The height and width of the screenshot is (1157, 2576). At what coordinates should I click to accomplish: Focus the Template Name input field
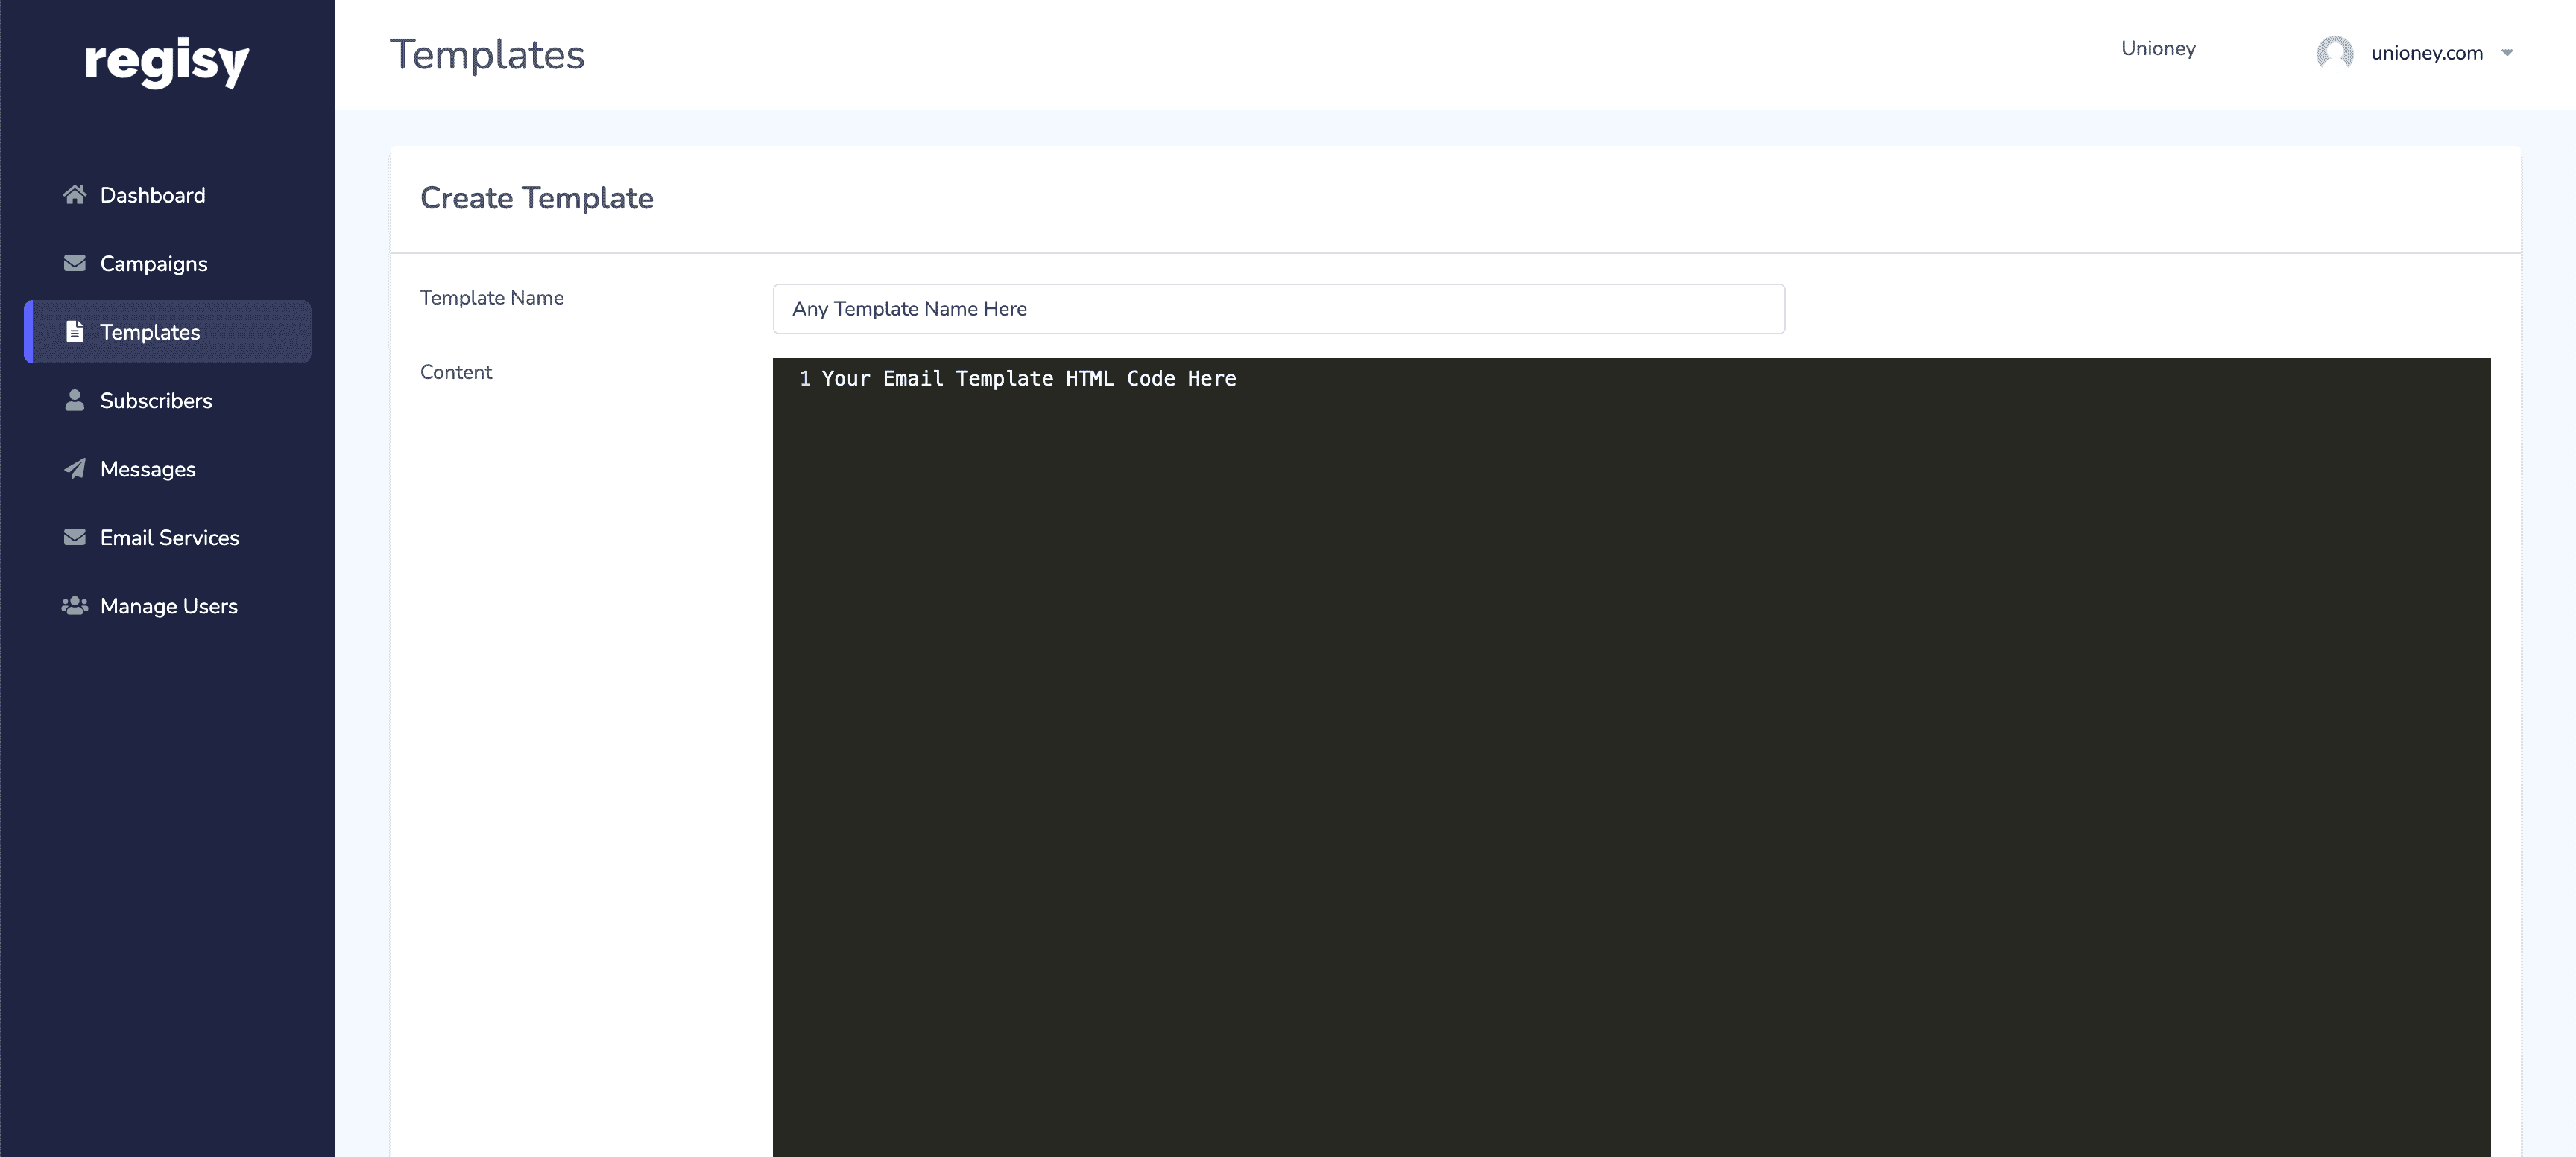[1278, 309]
